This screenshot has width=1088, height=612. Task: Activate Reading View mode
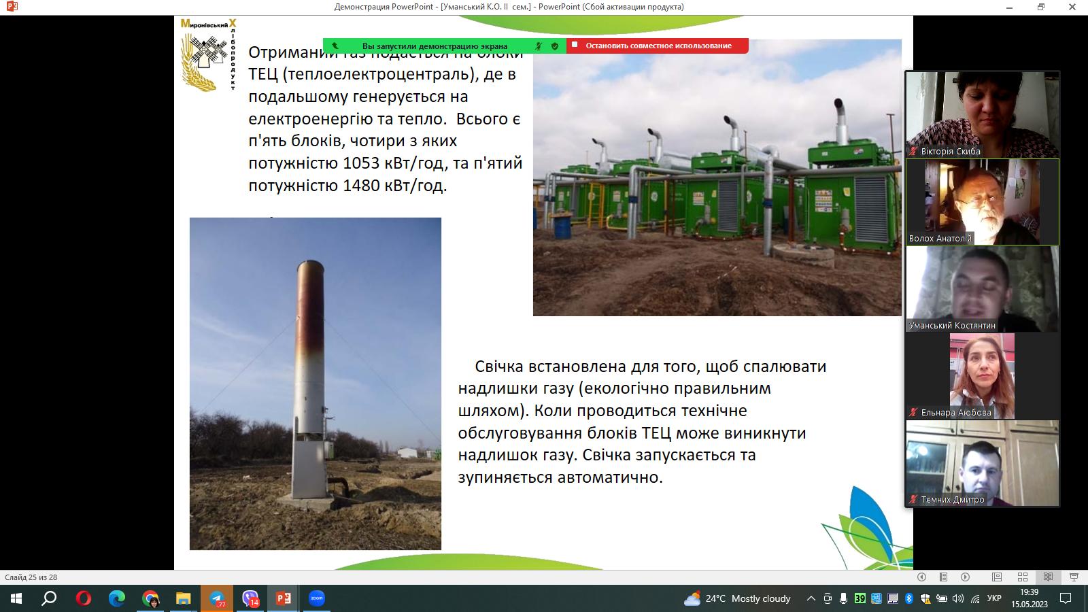pos(1048,577)
